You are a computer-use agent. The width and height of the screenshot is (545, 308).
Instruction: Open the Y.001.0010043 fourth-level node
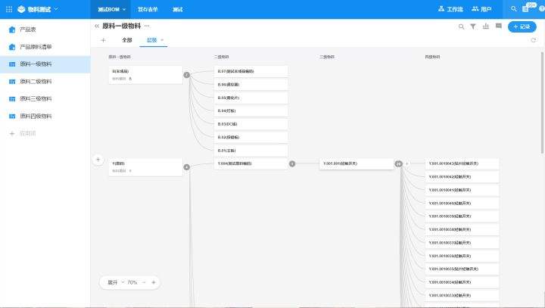click(x=462, y=163)
